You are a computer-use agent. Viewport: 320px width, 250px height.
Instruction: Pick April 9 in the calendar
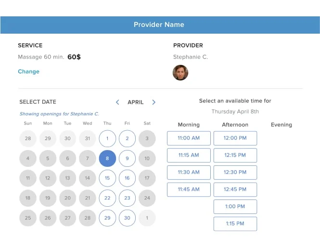pyautogui.click(x=127, y=159)
